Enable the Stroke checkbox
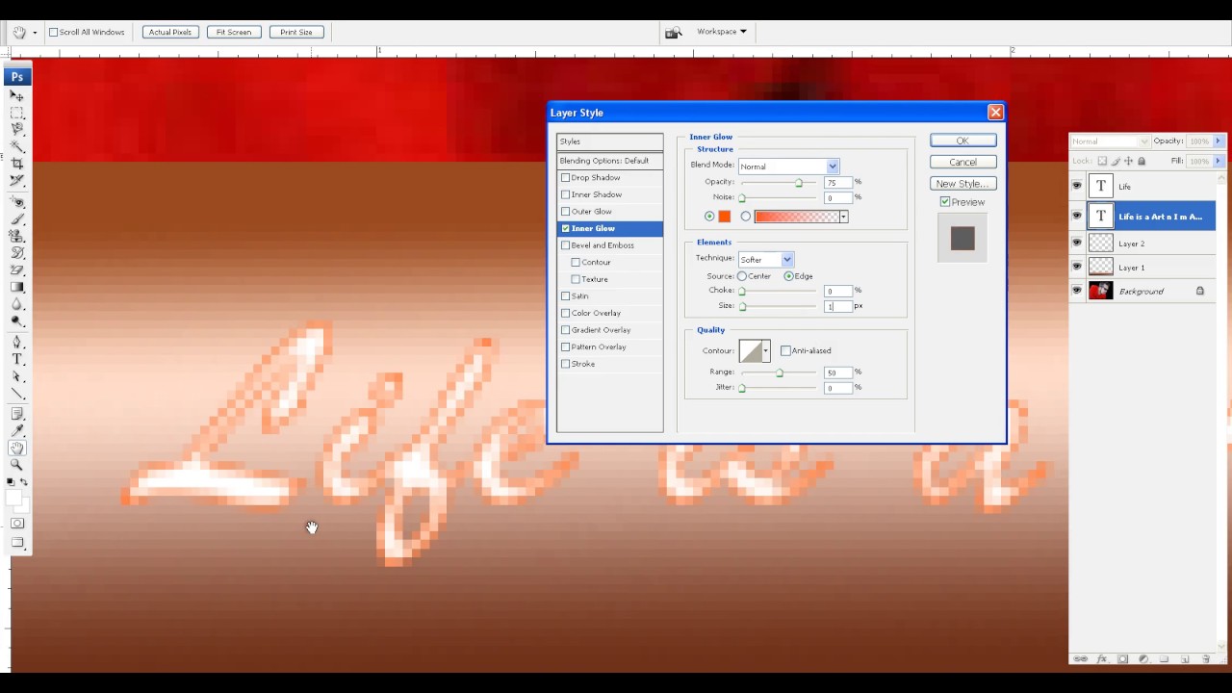 pos(566,364)
